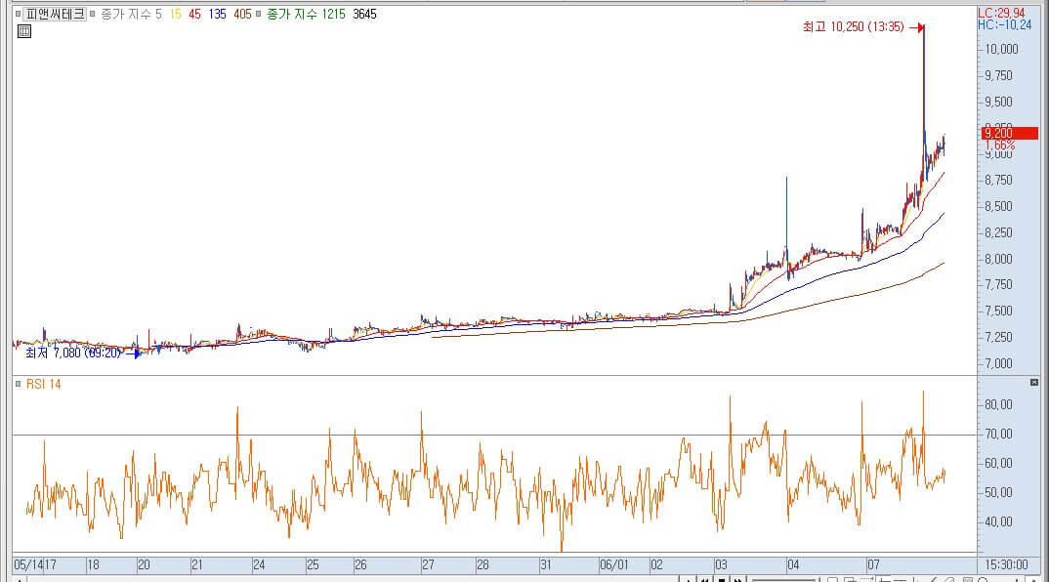
Task: Toggle the square marker beside RSI 14
Action: pos(18,384)
